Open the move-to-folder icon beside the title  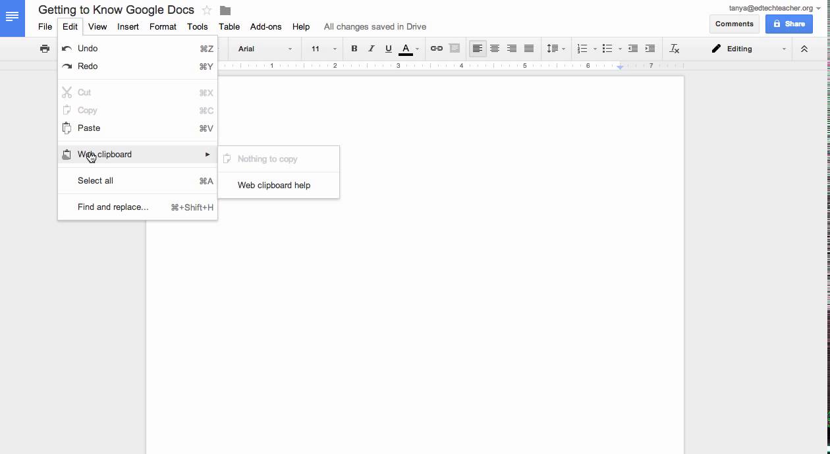click(x=225, y=10)
